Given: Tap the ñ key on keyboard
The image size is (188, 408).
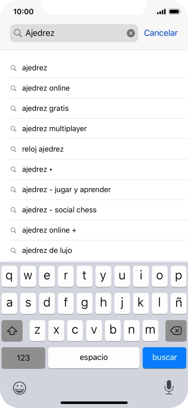Looking at the screenshot, I should [x=179, y=303].
